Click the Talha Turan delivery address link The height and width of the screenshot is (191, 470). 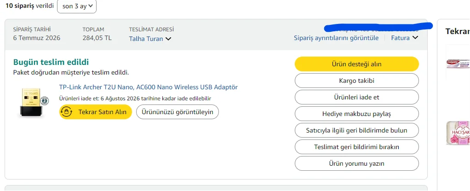pos(146,39)
